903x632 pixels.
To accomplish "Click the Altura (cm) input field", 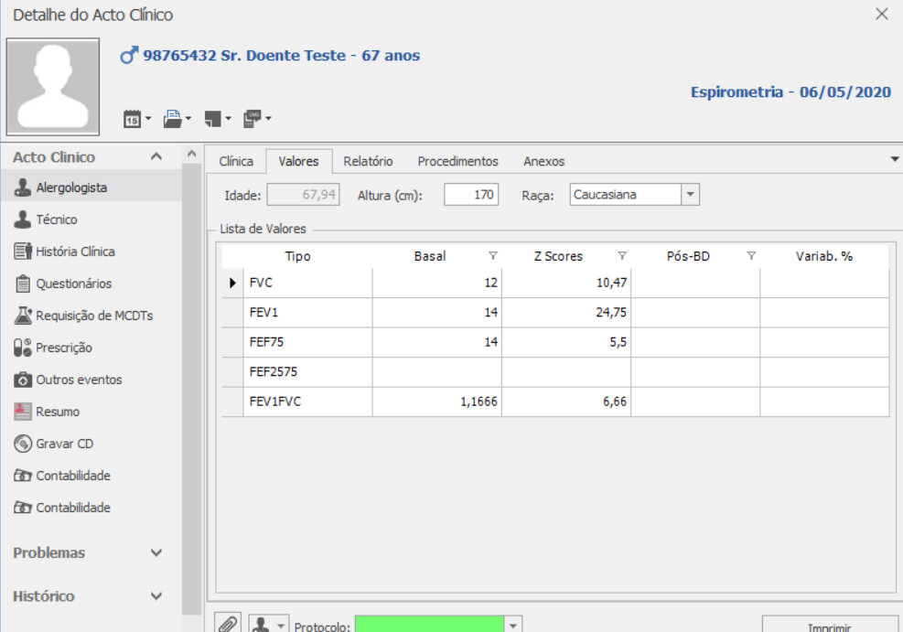I will [471, 195].
